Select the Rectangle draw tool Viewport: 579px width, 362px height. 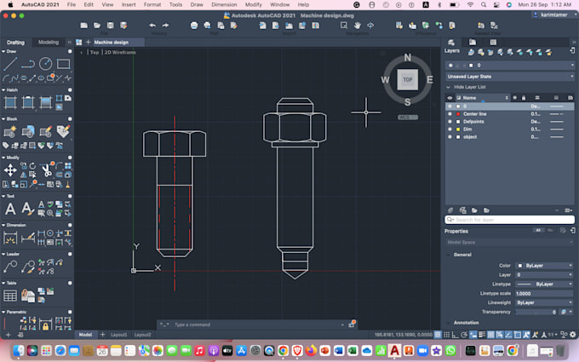coord(63,64)
